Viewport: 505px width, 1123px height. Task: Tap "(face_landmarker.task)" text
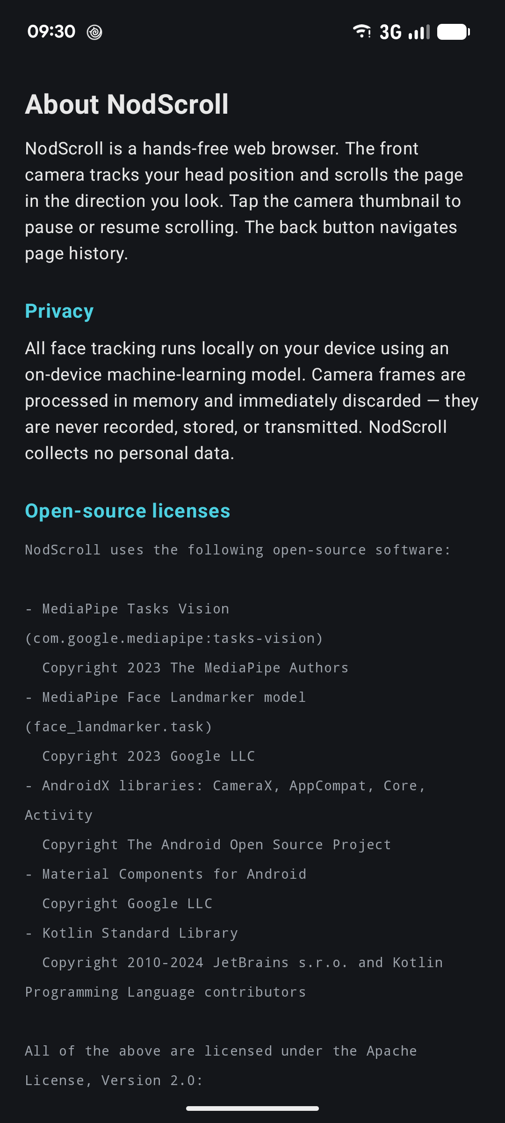119,727
